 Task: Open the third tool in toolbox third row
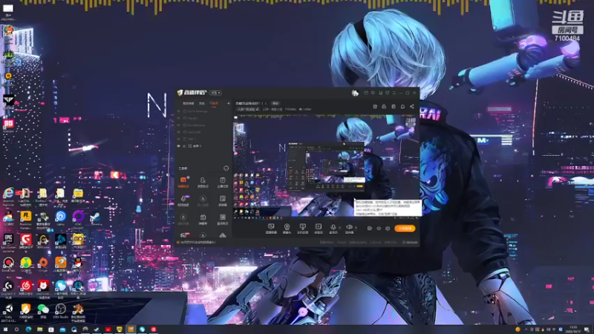click(x=222, y=218)
